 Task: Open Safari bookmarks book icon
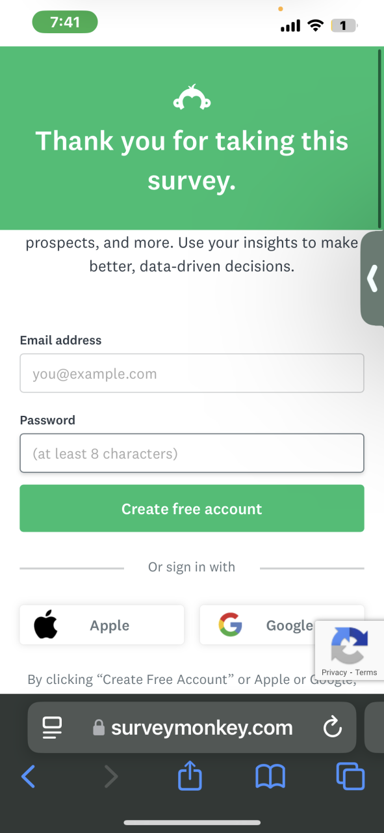point(270,776)
